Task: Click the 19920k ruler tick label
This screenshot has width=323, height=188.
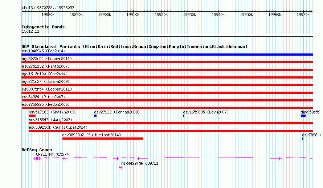Action: point(161,15)
